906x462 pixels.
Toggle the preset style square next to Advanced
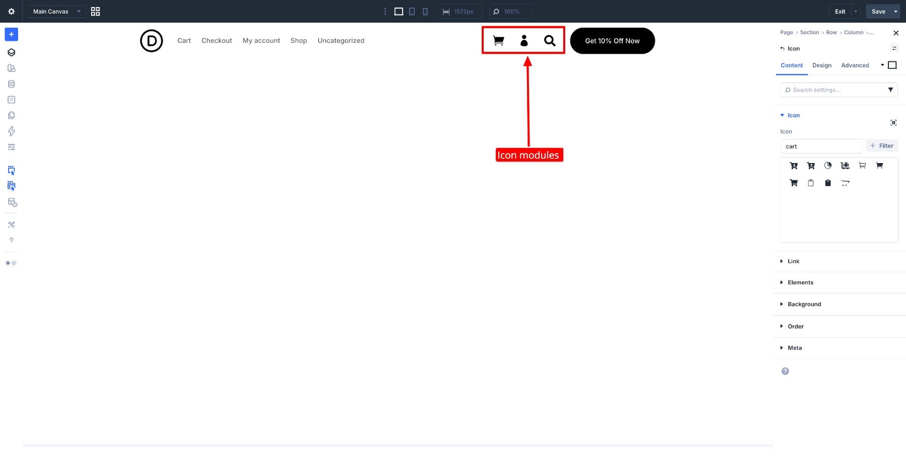pos(892,65)
